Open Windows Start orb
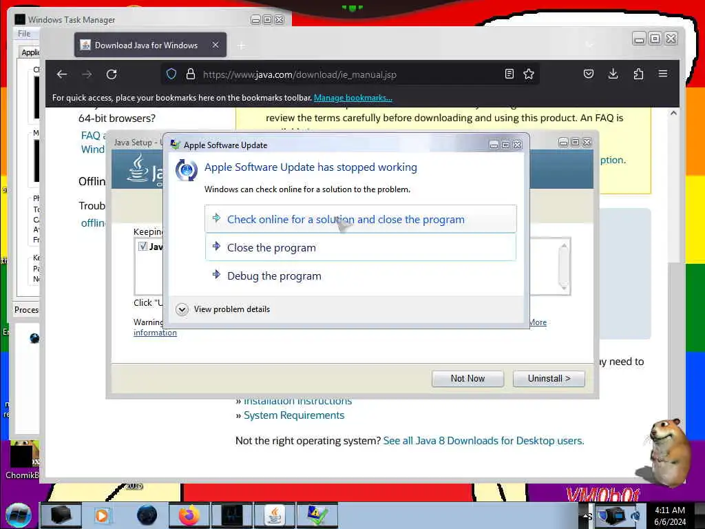The width and height of the screenshot is (705, 529). [x=18, y=515]
